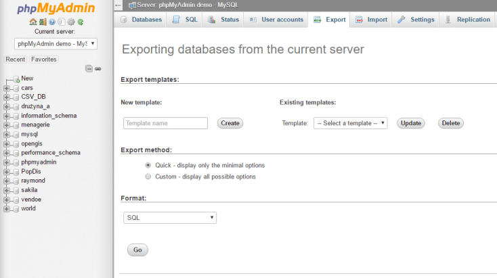Click the raymond database icon
The width and height of the screenshot is (497, 278).
tap(16, 181)
